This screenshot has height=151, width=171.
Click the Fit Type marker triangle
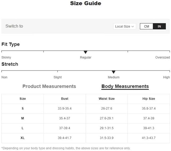point(85,52)
